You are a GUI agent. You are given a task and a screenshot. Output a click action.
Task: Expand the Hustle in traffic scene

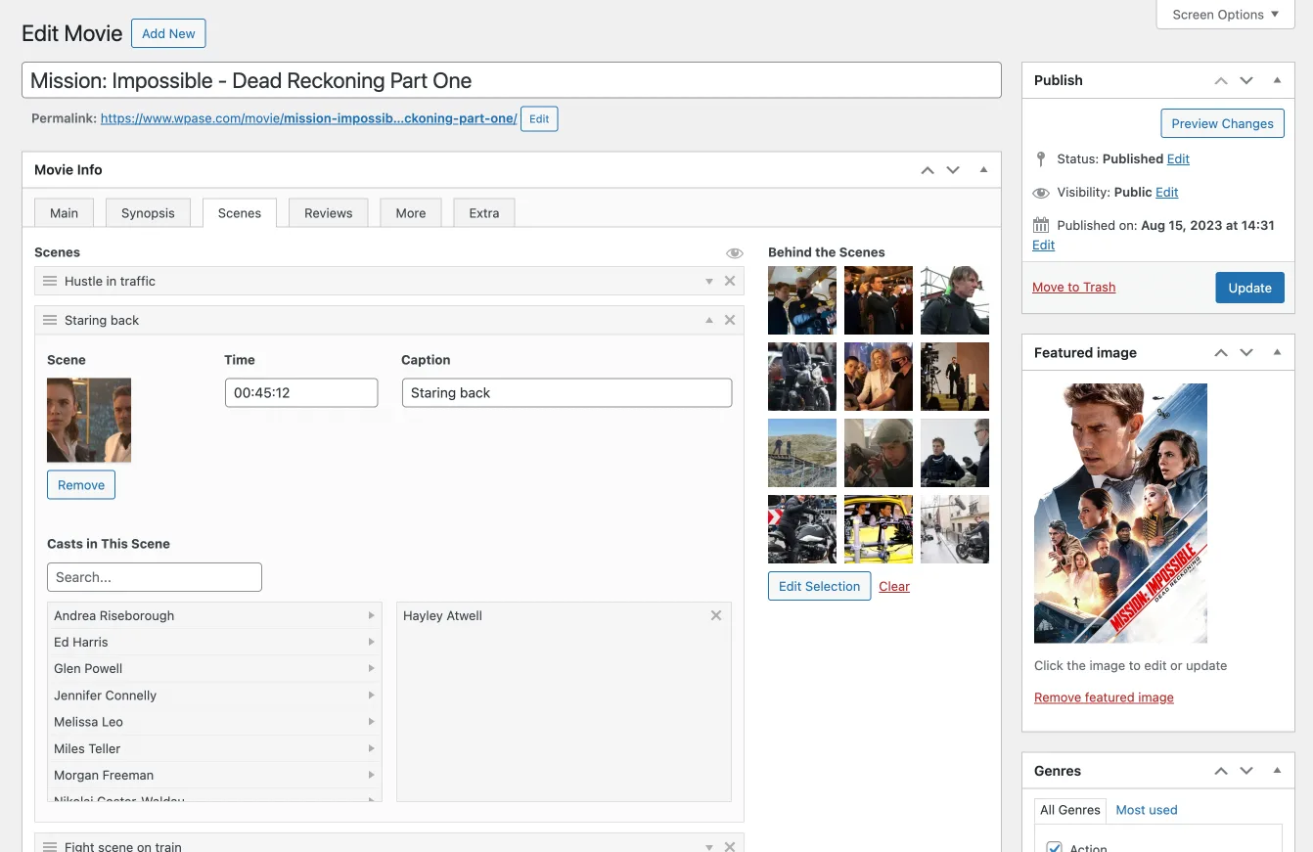pos(709,281)
